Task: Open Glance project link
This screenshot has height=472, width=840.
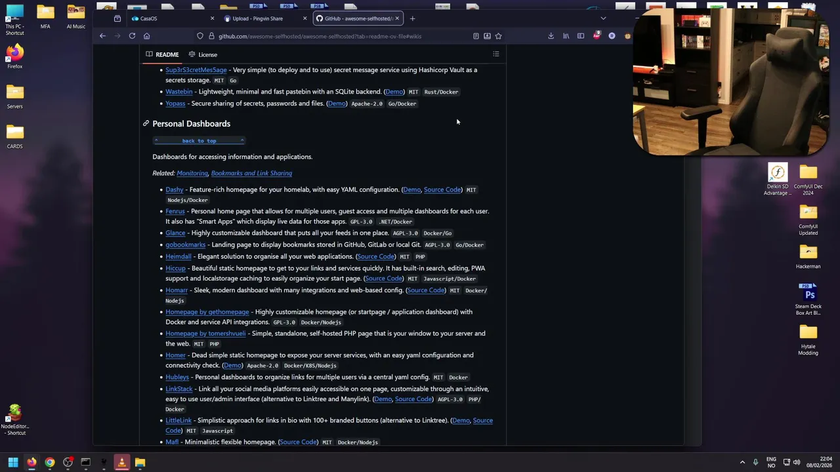Action: point(175,233)
